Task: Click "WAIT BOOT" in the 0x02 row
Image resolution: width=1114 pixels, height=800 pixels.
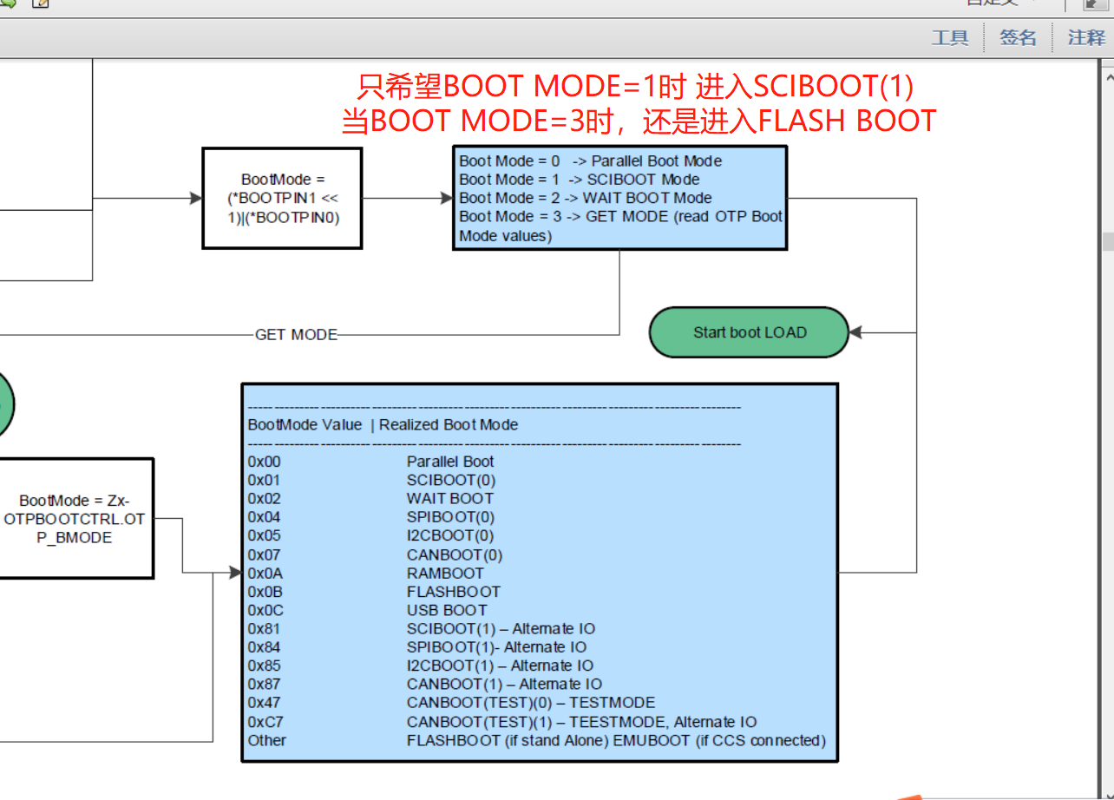Action: tap(450, 498)
